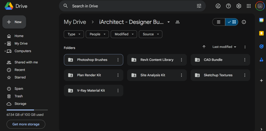Open Revit Content Library more actions
The image size is (266, 131).
pyautogui.click(x=181, y=60)
